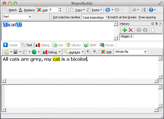The height and width of the screenshot is (119, 164).
Task: Open the Whole file scope dropdown
Action: click(x=131, y=52)
